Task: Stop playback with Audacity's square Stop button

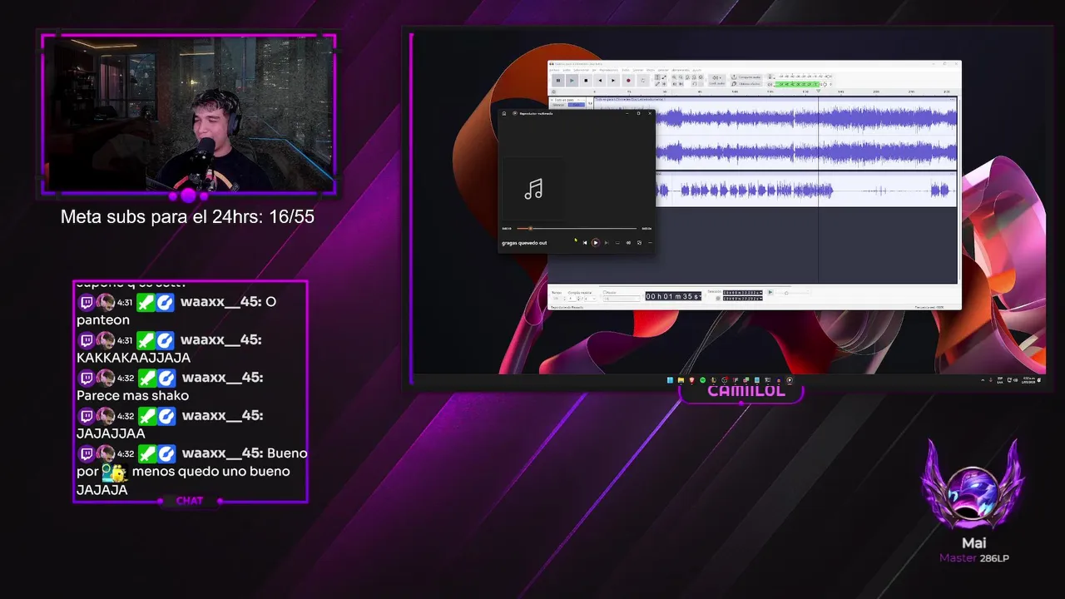Action: pyautogui.click(x=586, y=81)
